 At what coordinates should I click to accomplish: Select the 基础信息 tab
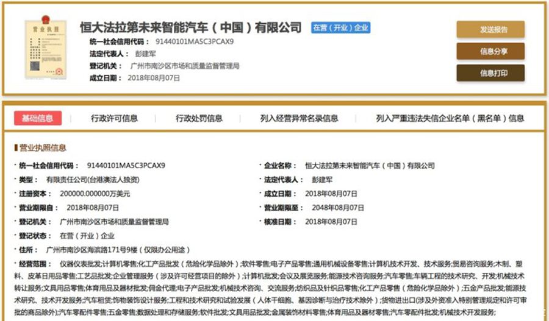pyautogui.click(x=37, y=118)
